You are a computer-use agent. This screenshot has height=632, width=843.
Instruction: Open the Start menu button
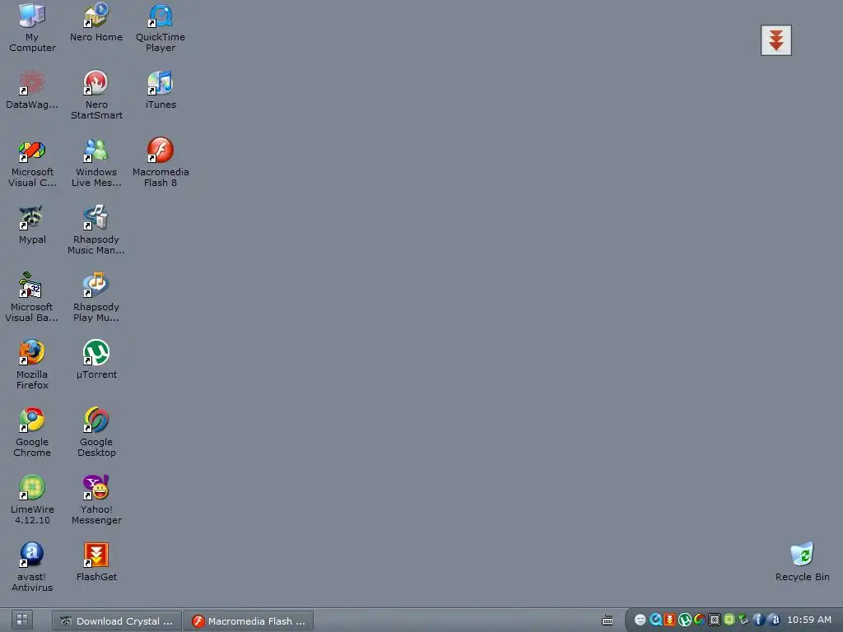(22, 620)
